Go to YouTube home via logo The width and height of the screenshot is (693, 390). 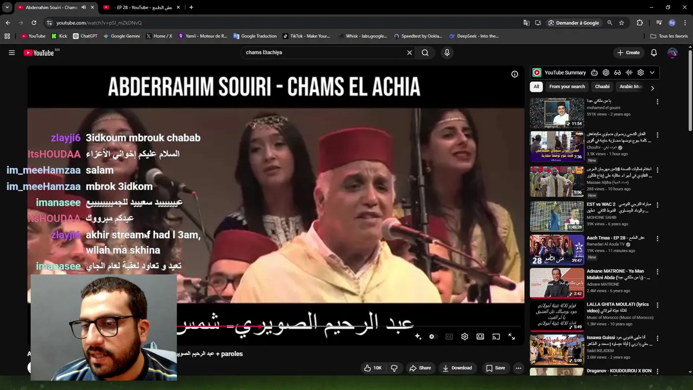coord(39,53)
